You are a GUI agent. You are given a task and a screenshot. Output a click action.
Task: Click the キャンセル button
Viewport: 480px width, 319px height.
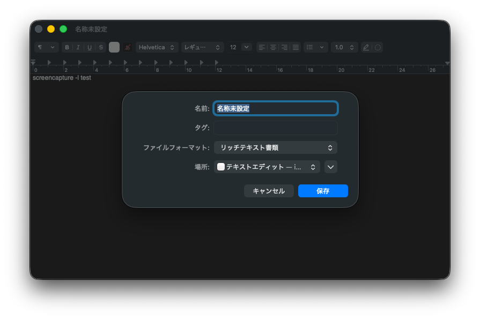tap(269, 191)
